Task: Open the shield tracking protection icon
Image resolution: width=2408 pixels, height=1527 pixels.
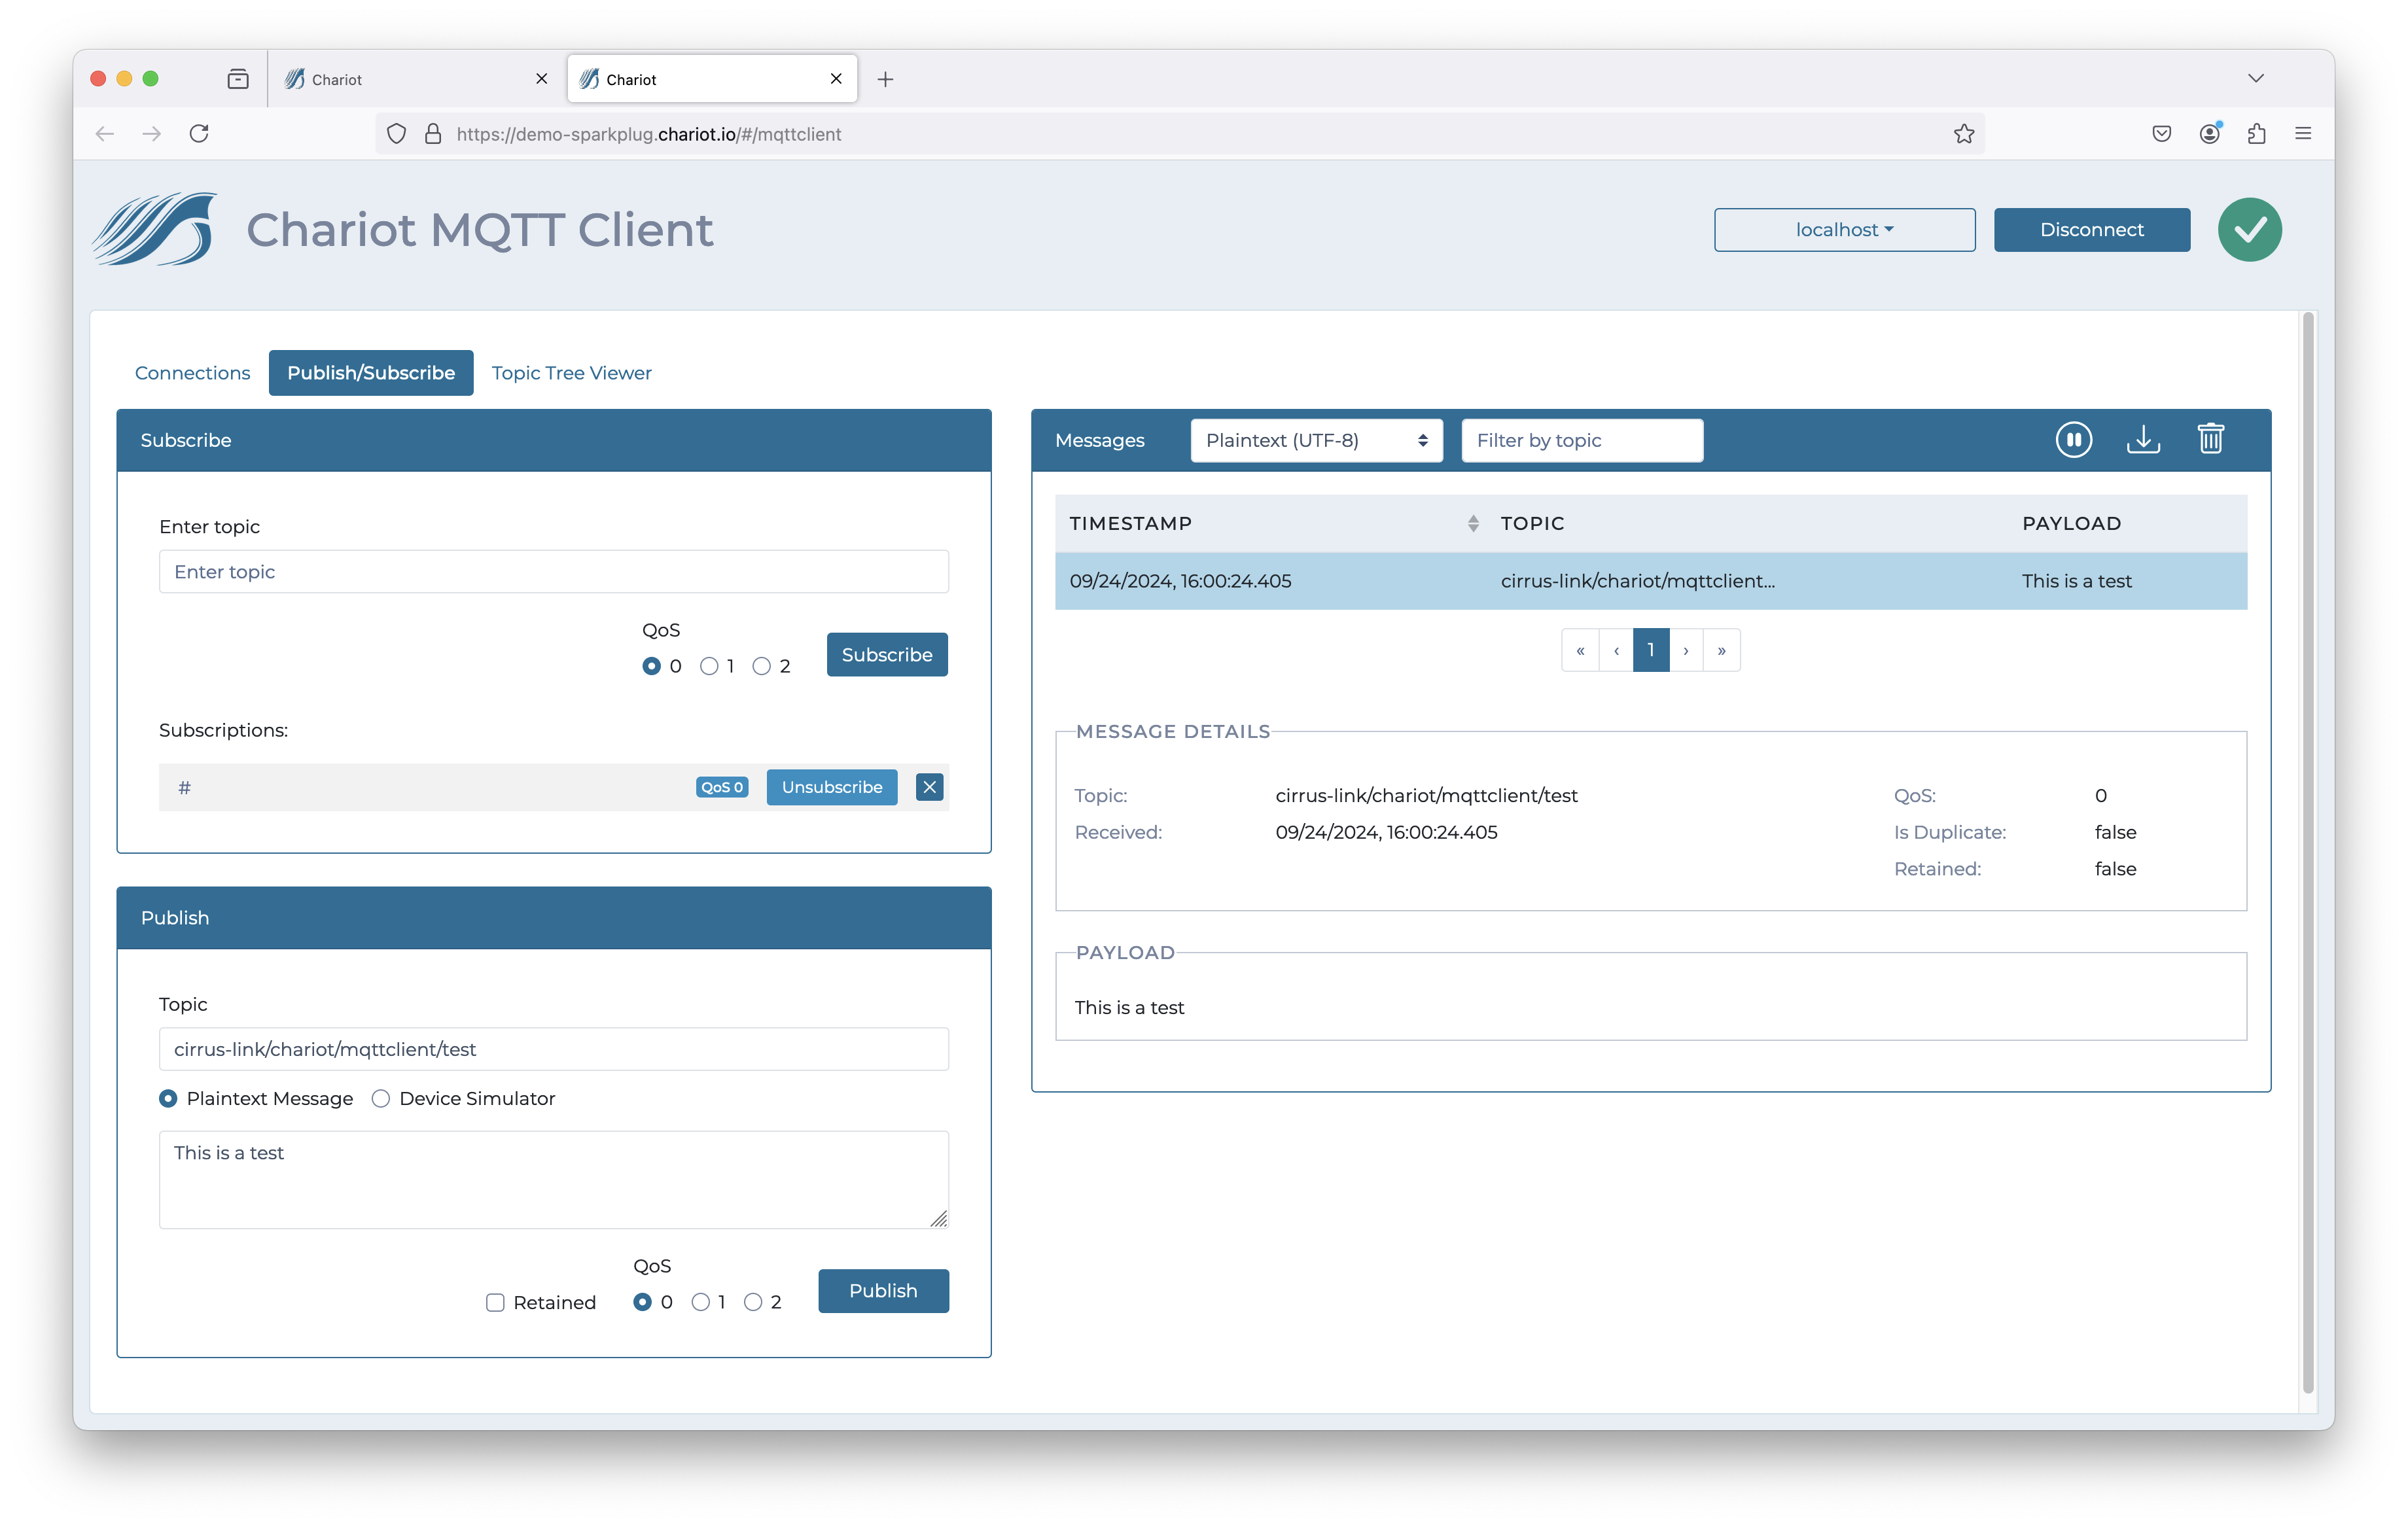Action: (396, 134)
